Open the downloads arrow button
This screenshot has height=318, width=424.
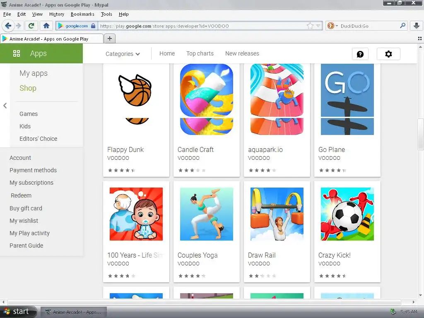[417, 26]
